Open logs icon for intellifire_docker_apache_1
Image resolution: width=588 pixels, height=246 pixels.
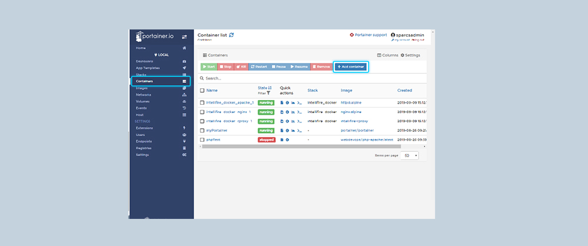pyautogui.click(x=282, y=102)
